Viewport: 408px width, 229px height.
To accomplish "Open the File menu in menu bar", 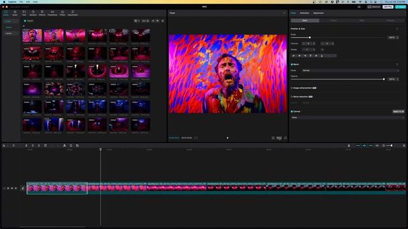I will pos(21,2).
